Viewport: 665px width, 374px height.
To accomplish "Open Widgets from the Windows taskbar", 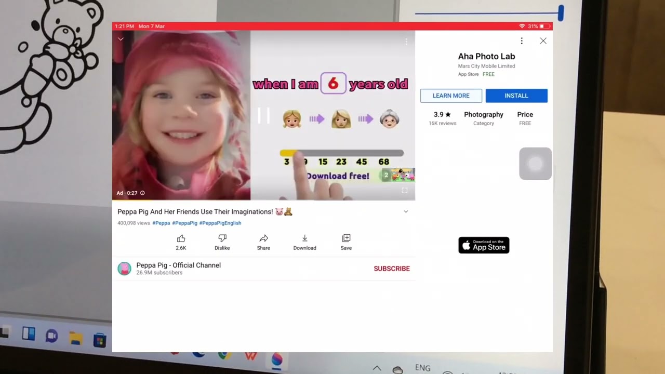I will pyautogui.click(x=29, y=333).
